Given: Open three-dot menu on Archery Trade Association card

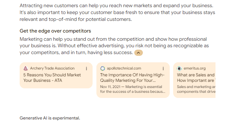Looking at the screenshot, I should click(86, 68).
